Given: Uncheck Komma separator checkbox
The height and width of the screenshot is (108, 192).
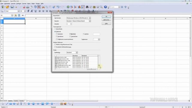Looking at the screenshot, I should point(70,34).
